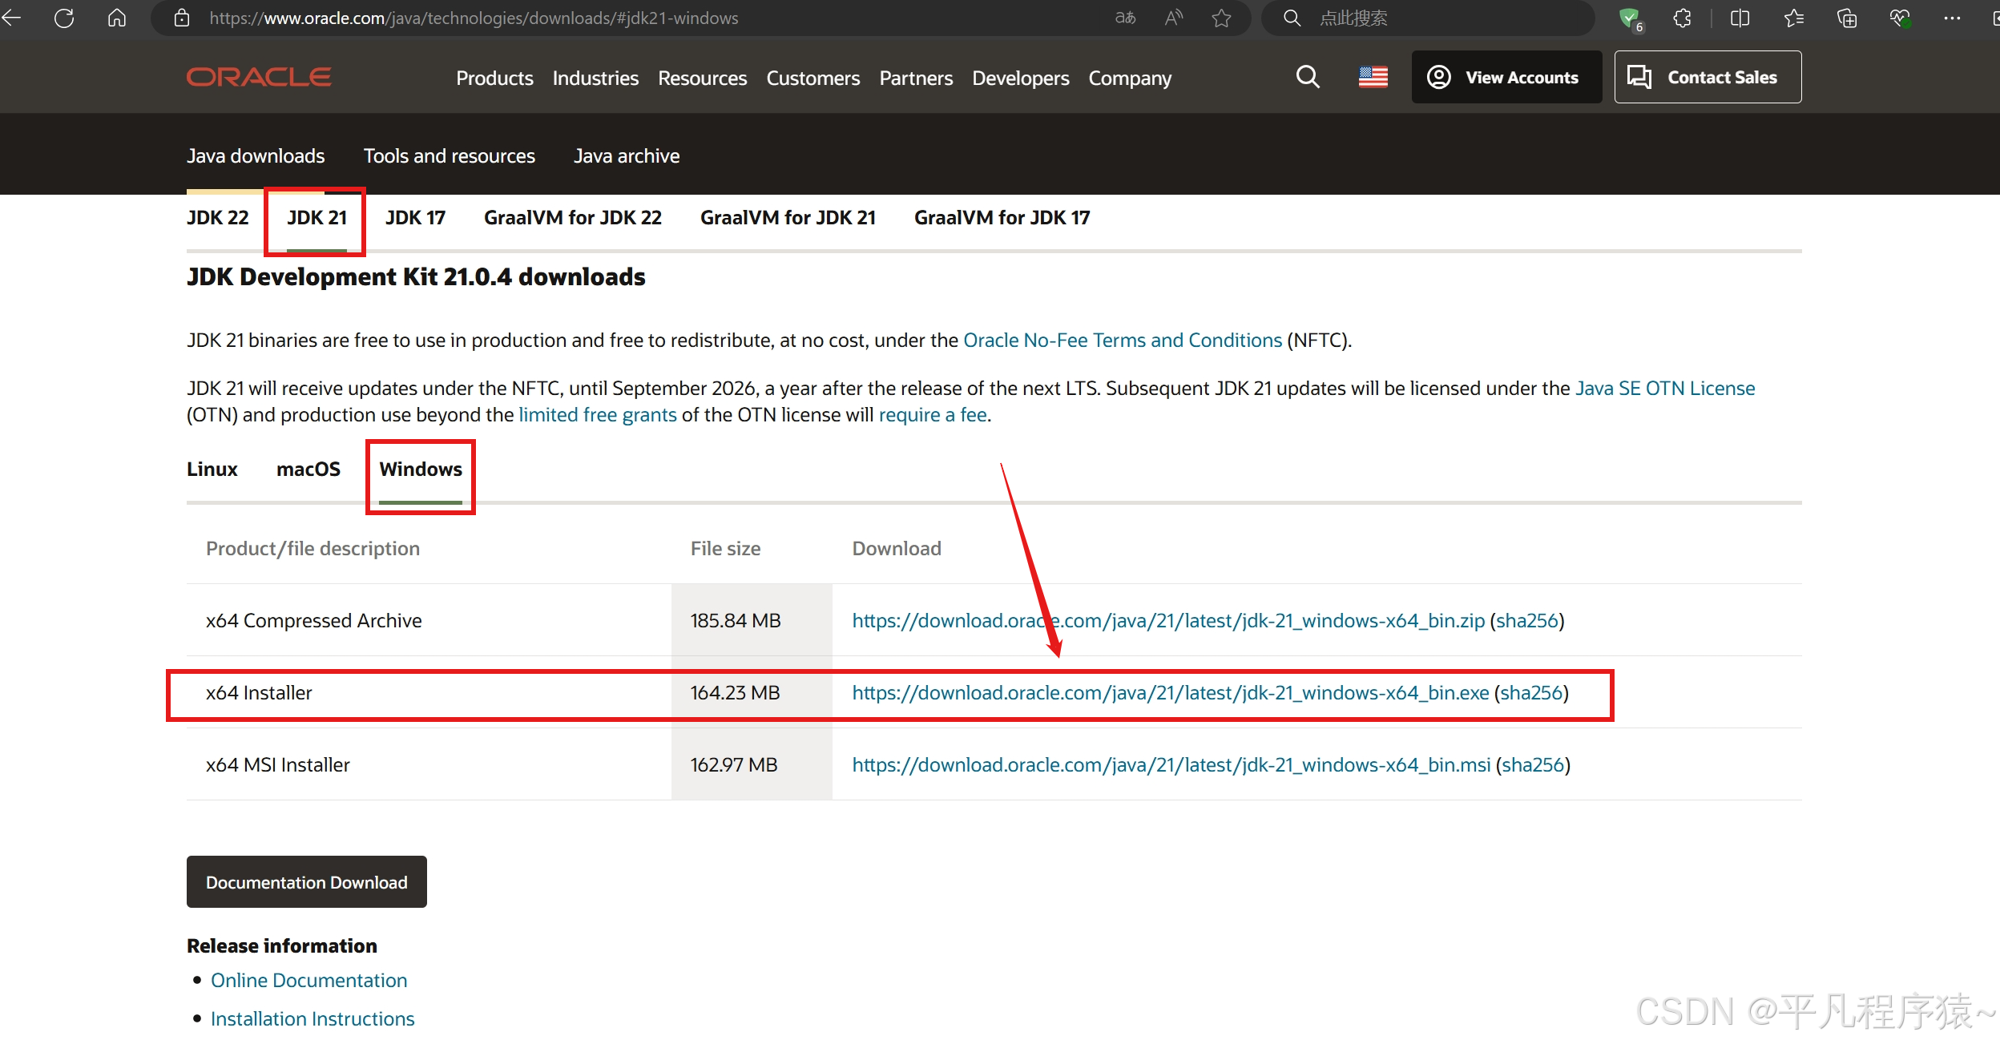
Task: Open sha256 link for x64 MSI Installer
Action: coord(1533,764)
